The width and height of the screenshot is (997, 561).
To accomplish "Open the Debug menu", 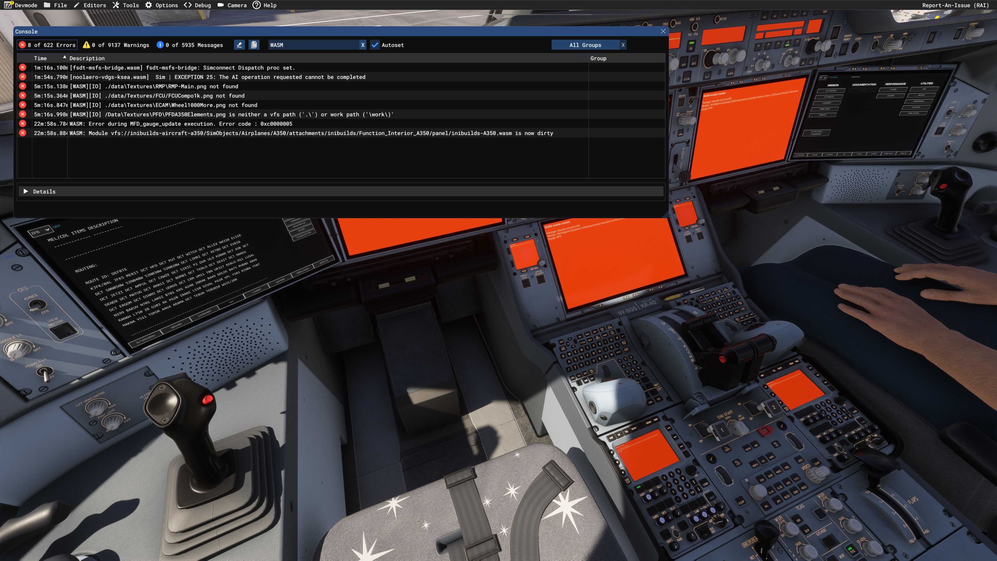I will [x=197, y=5].
